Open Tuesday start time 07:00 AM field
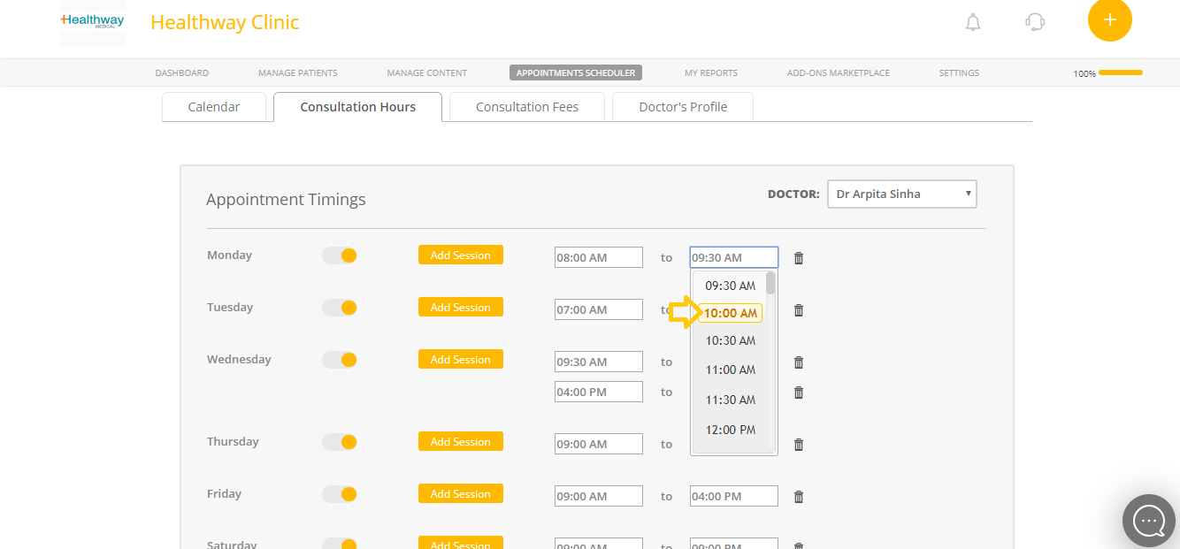Image resolution: width=1180 pixels, height=549 pixels. tap(599, 309)
